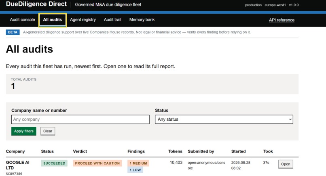Click the Verdict column header
The width and height of the screenshot is (326, 176).
[x=80, y=151]
